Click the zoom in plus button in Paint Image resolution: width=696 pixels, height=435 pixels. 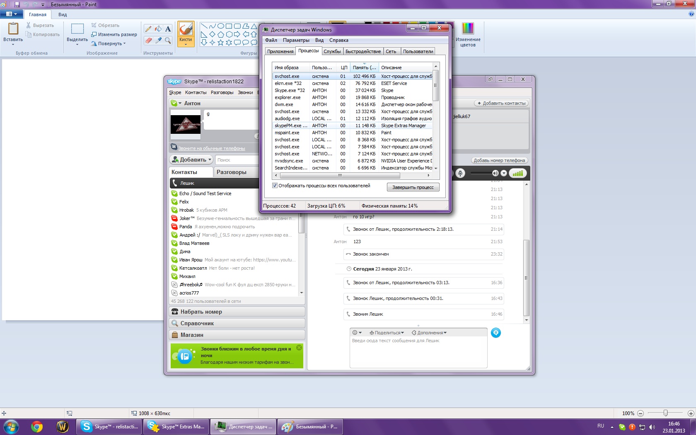(691, 413)
